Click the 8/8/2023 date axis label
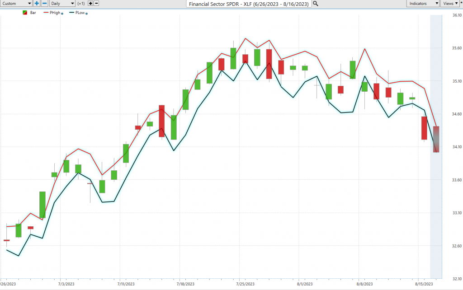The image size is (463, 290). click(364, 284)
